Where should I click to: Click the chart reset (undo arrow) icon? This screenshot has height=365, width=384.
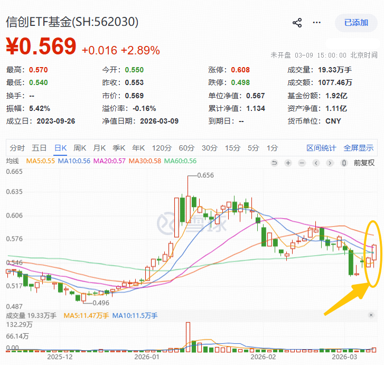coord(274,163)
